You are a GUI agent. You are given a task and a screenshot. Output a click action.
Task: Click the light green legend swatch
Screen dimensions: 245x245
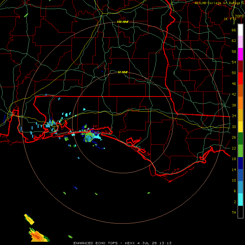(240, 151)
